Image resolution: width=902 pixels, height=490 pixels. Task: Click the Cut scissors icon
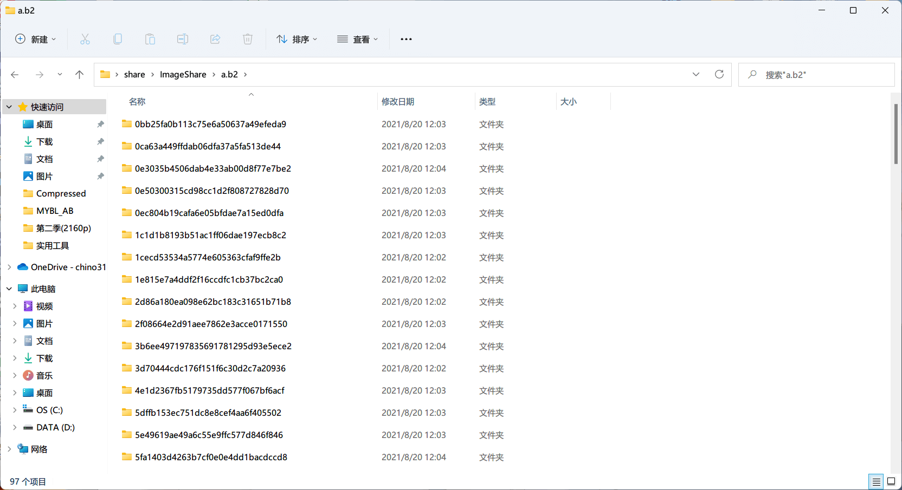point(85,39)
